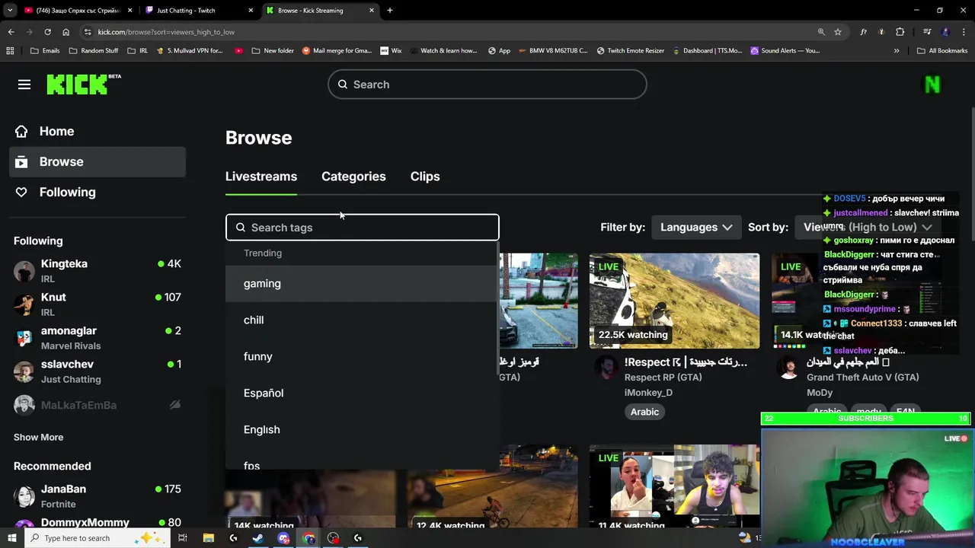Pick the Español tag
975x548 pixels.
pos(363,393)
